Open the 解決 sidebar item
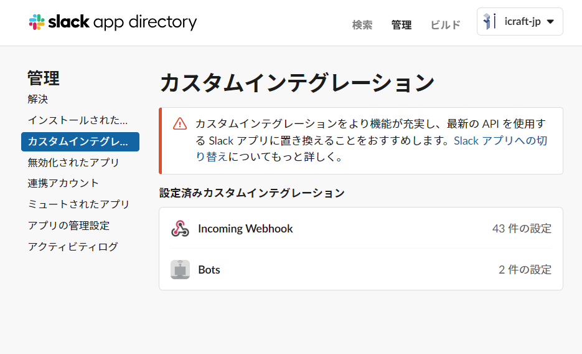This screenshot has width=582, height=354. coord(38,99)
